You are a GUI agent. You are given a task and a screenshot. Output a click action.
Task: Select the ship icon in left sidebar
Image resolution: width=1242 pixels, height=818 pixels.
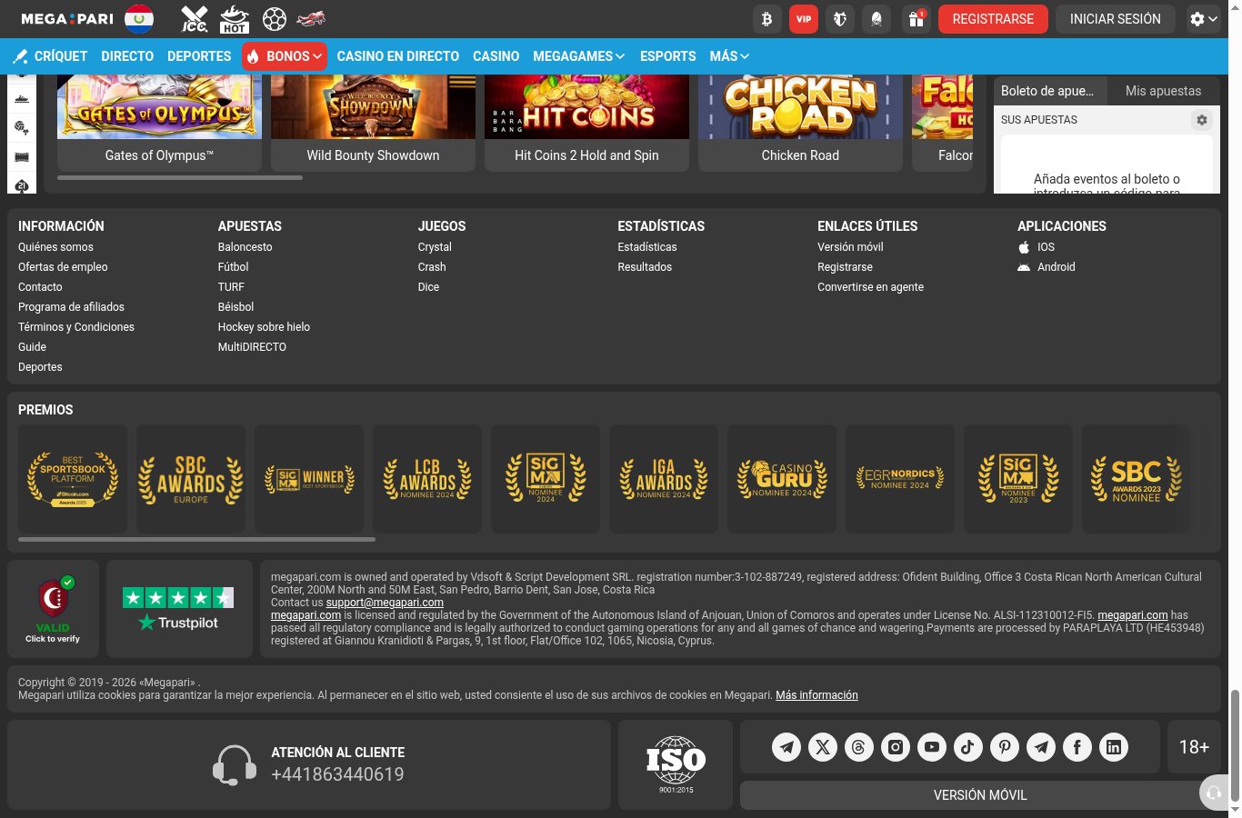click(x=22, y=98)
